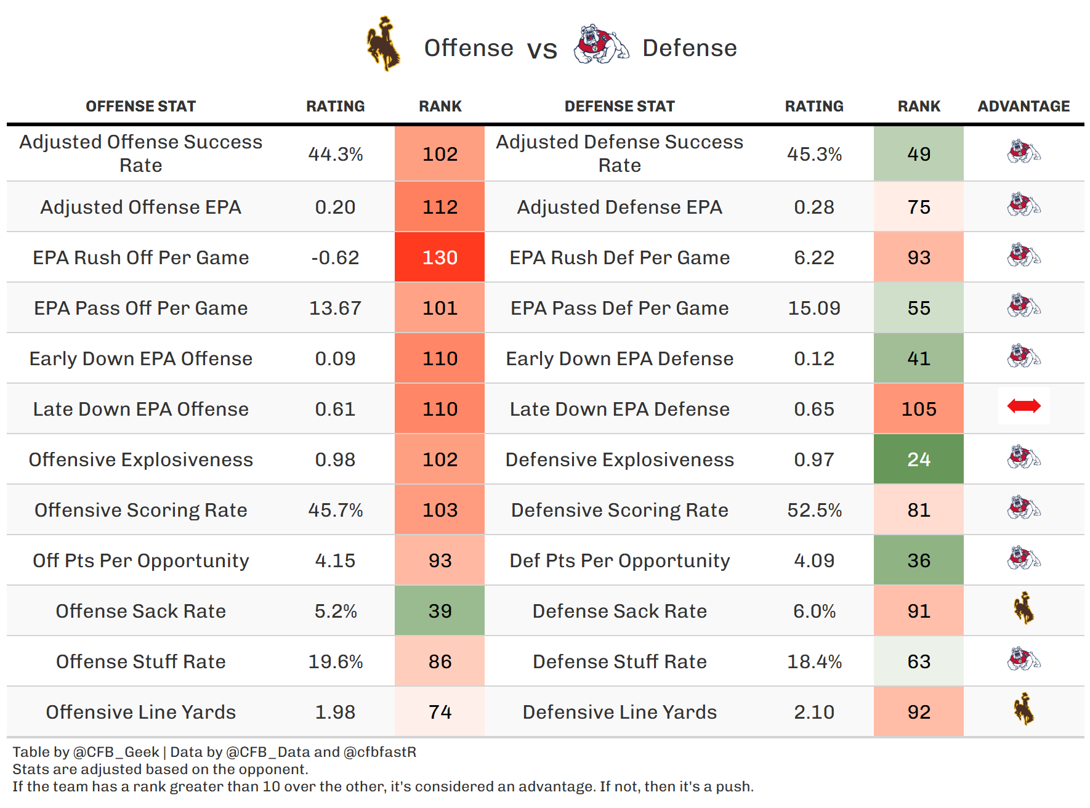Click the Adjusted Offense EPA stat label

pyautogui.click(x=140, y=207)
